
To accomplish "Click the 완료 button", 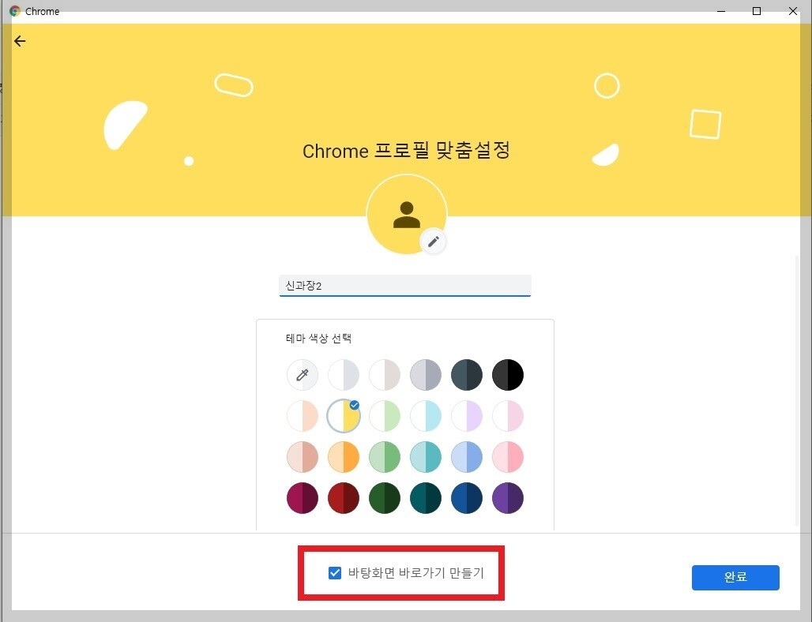I will point(735,577).
